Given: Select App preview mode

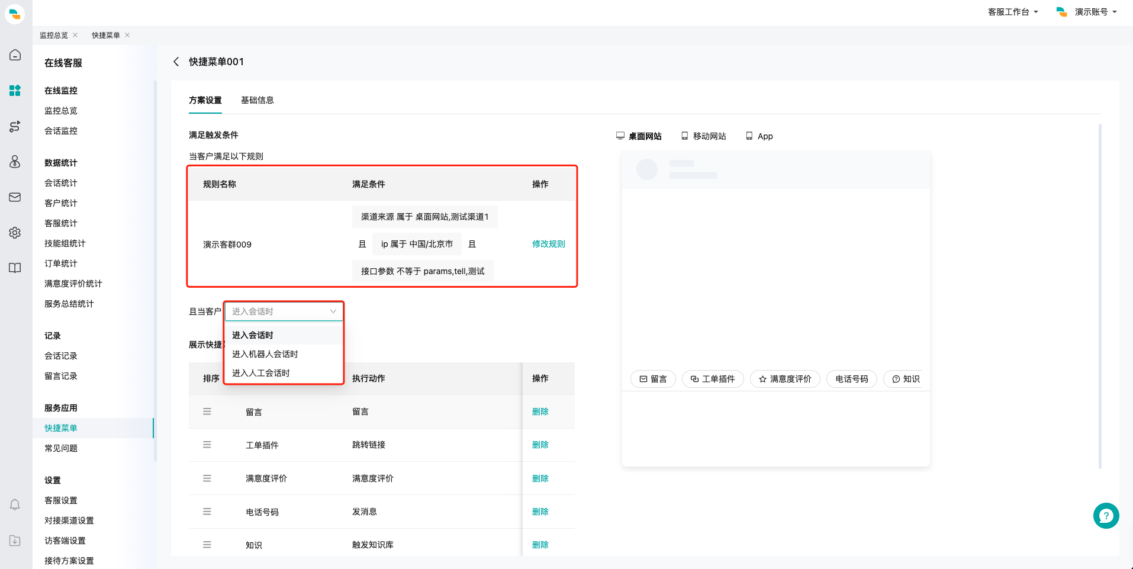Looking at the screenshot, I should click(x=759, y=136).
